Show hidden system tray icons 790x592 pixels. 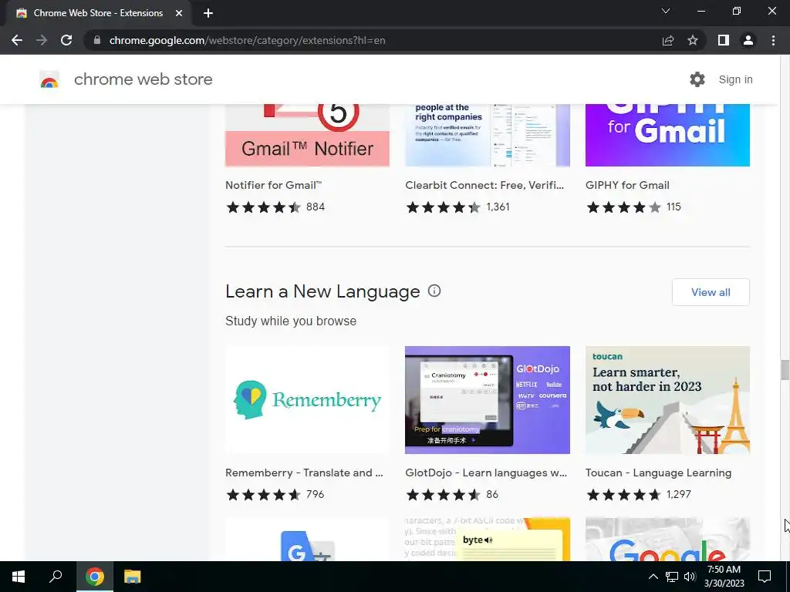[653, 577]
